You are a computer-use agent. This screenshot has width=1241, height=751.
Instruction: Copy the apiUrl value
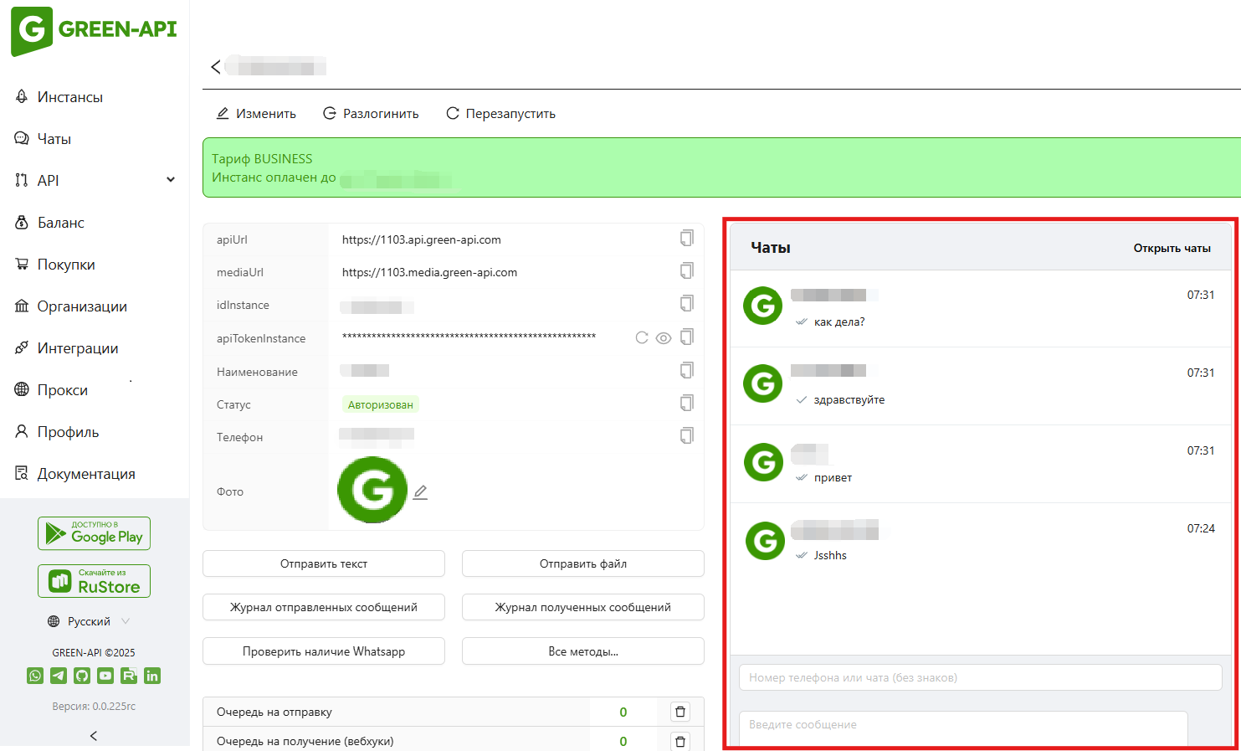pos(686,239)
